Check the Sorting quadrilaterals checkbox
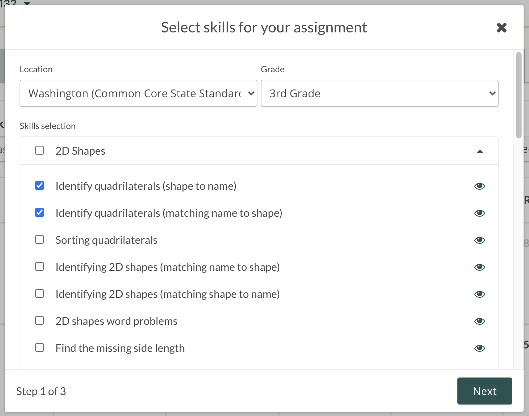The height and width of the screenshot is (416, 529). click(40, 239)
